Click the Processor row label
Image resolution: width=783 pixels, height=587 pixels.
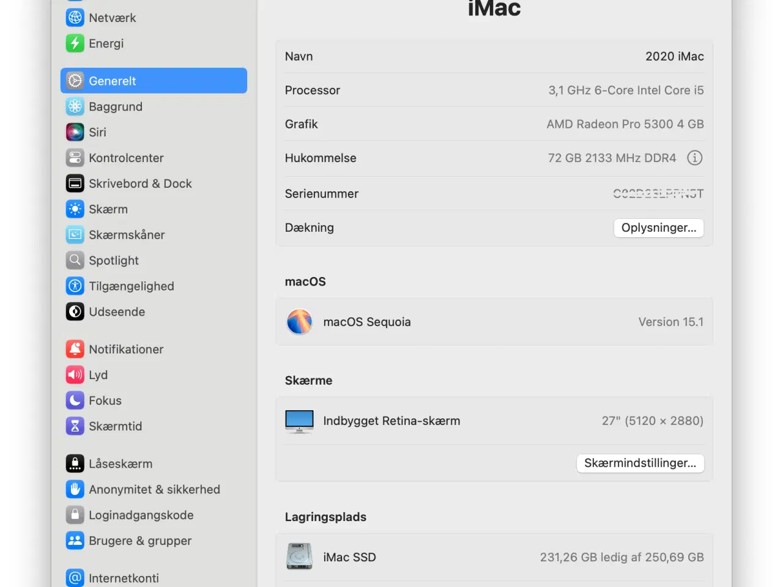[313, 90]
